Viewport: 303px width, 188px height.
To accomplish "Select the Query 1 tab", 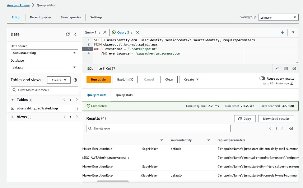I will point(90,32).
